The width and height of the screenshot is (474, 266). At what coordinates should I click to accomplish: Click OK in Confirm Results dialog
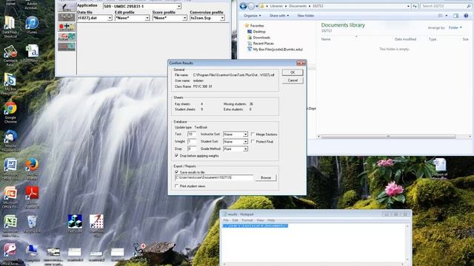[293, 72]
